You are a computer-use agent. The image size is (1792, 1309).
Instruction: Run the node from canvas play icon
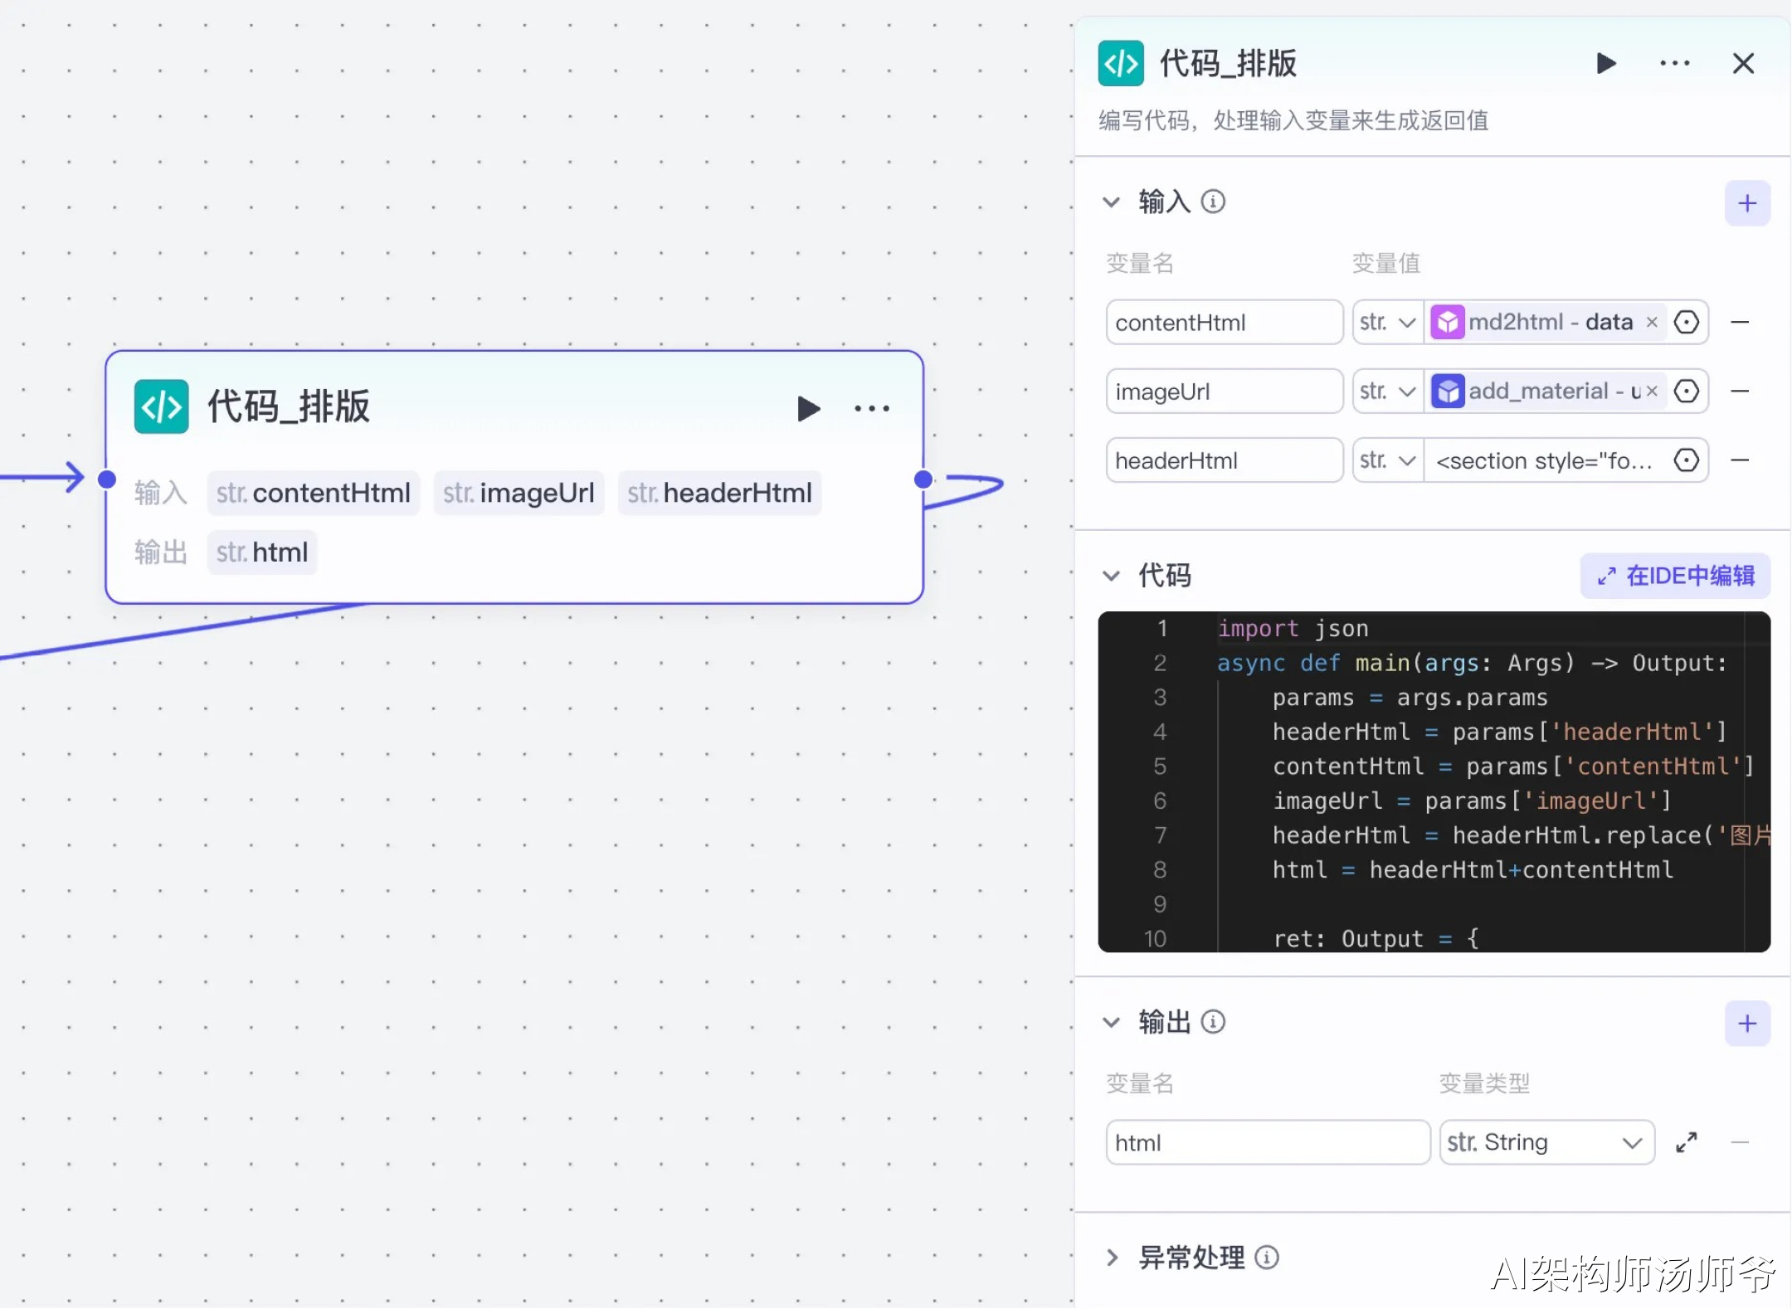coord(808,408)
